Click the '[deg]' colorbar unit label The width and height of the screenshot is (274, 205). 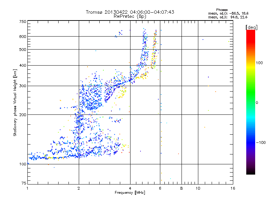pyautogui.click(x=251, y=27)
